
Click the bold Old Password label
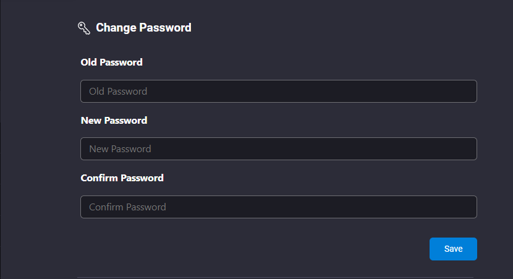tap(112, 62)
